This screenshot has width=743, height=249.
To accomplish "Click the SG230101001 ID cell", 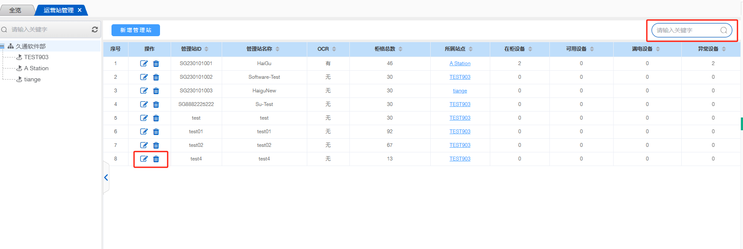I will coord(196,63).
